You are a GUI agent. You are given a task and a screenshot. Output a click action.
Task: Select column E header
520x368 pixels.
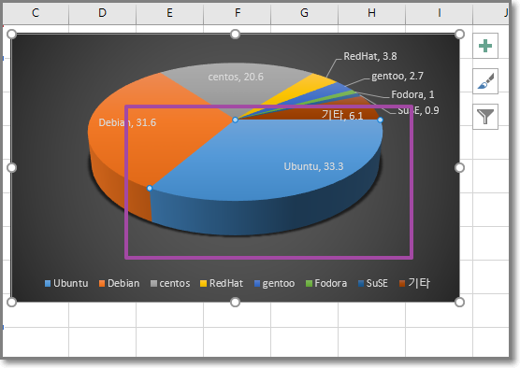(x=170, y=13)
